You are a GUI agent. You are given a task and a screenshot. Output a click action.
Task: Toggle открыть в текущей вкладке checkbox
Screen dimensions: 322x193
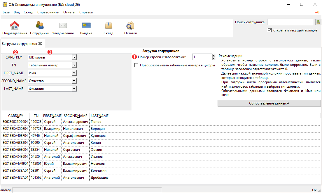269,30
